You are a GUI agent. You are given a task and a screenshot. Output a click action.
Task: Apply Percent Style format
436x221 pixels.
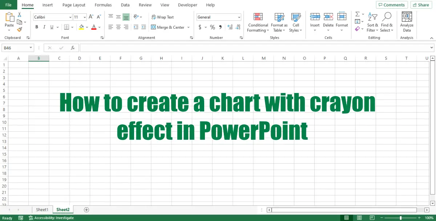pyautogui.click(x=213, y=27)
